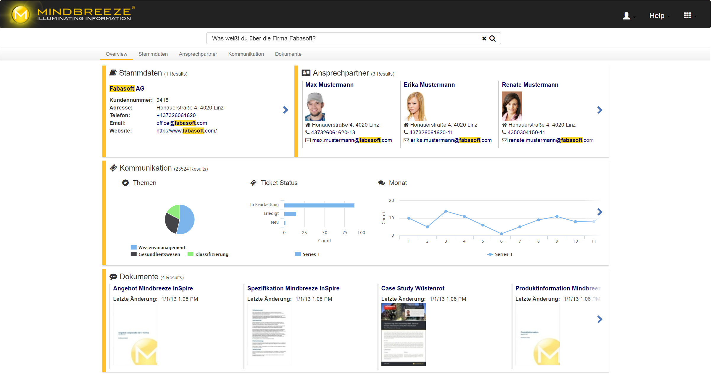This screenshot has height=376, width=711.
Task: Click into the search input field
Action: [340, 39]
